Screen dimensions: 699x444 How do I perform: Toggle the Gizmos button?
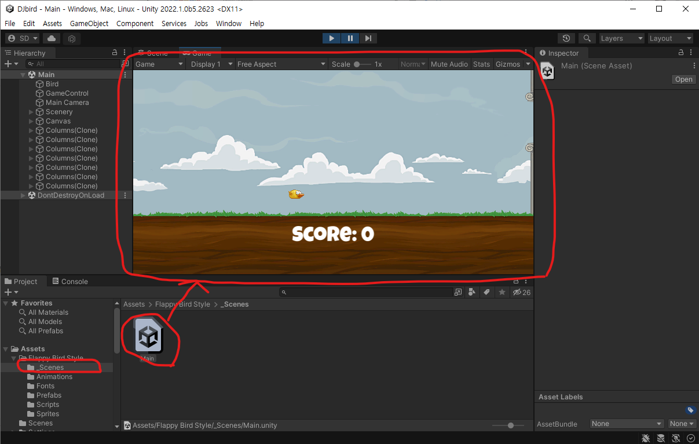coord(508,64)
